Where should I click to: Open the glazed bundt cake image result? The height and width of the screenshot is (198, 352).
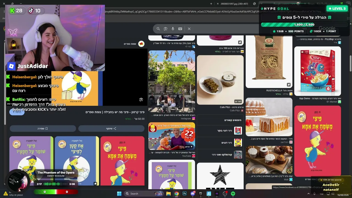point(269,117)
